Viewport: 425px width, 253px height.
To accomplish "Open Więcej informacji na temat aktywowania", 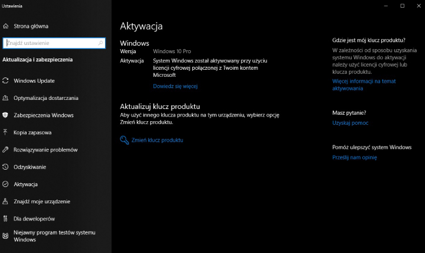I will click(364, 85).
